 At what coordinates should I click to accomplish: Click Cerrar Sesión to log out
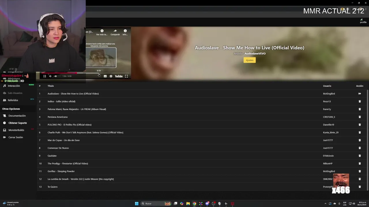[16, 137]
